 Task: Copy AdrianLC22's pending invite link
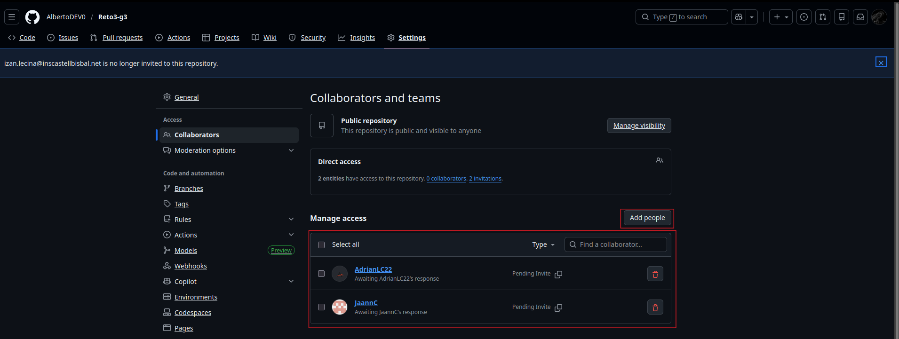click(x=558, y=274)
